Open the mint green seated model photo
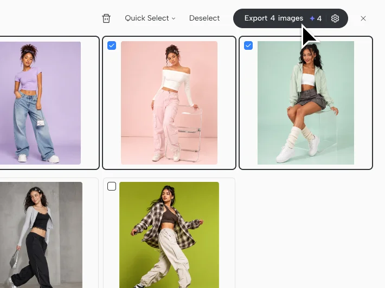Screen dimensions: 385x288 click(x=306, y=103)
